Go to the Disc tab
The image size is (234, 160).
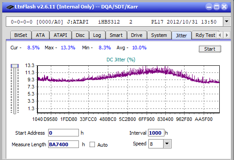point(80,35)
